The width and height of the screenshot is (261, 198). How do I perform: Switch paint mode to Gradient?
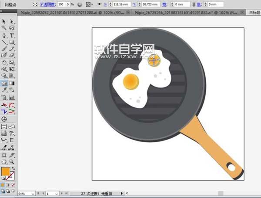(x=8, y=185)
